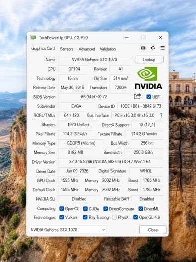
Task: Toggle the CUDA checkbox
Action: pos(85,209)
